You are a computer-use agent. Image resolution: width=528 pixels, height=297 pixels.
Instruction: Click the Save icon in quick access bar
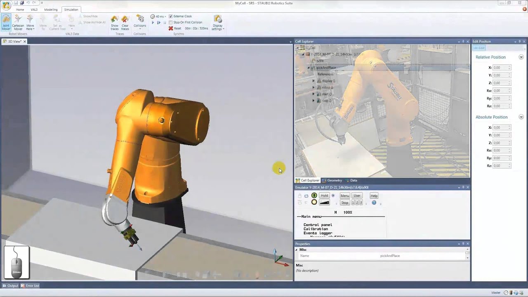click(16, 3)
